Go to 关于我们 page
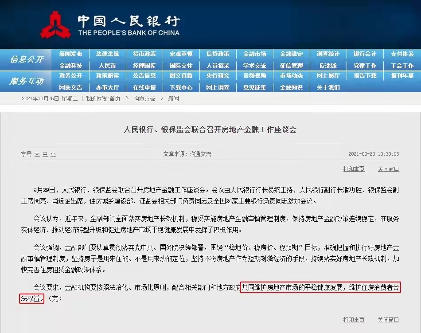This screenshot has width=421, height=333. click(328, 87)
